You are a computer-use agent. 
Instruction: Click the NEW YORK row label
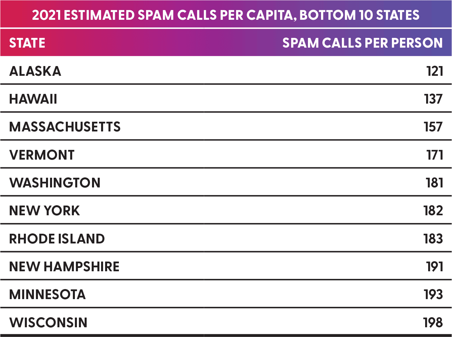tap(45, 211)
